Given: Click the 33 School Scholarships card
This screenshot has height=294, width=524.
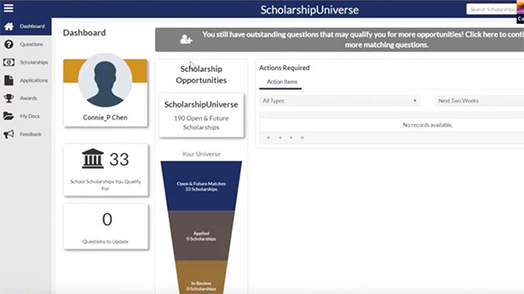Looking at the screenshot, I should pos(106,170).
